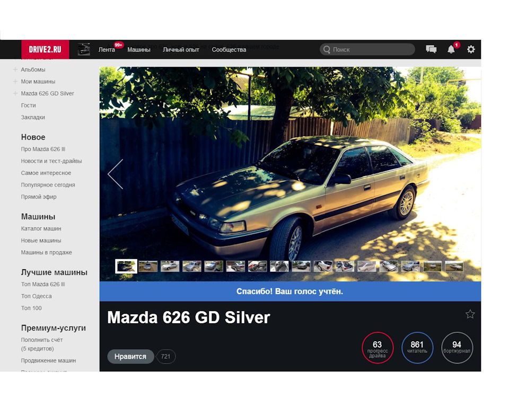This screenshot has width=509, height=407.
Task: Go to Гости in the sidebar
Action: point(29,105)
